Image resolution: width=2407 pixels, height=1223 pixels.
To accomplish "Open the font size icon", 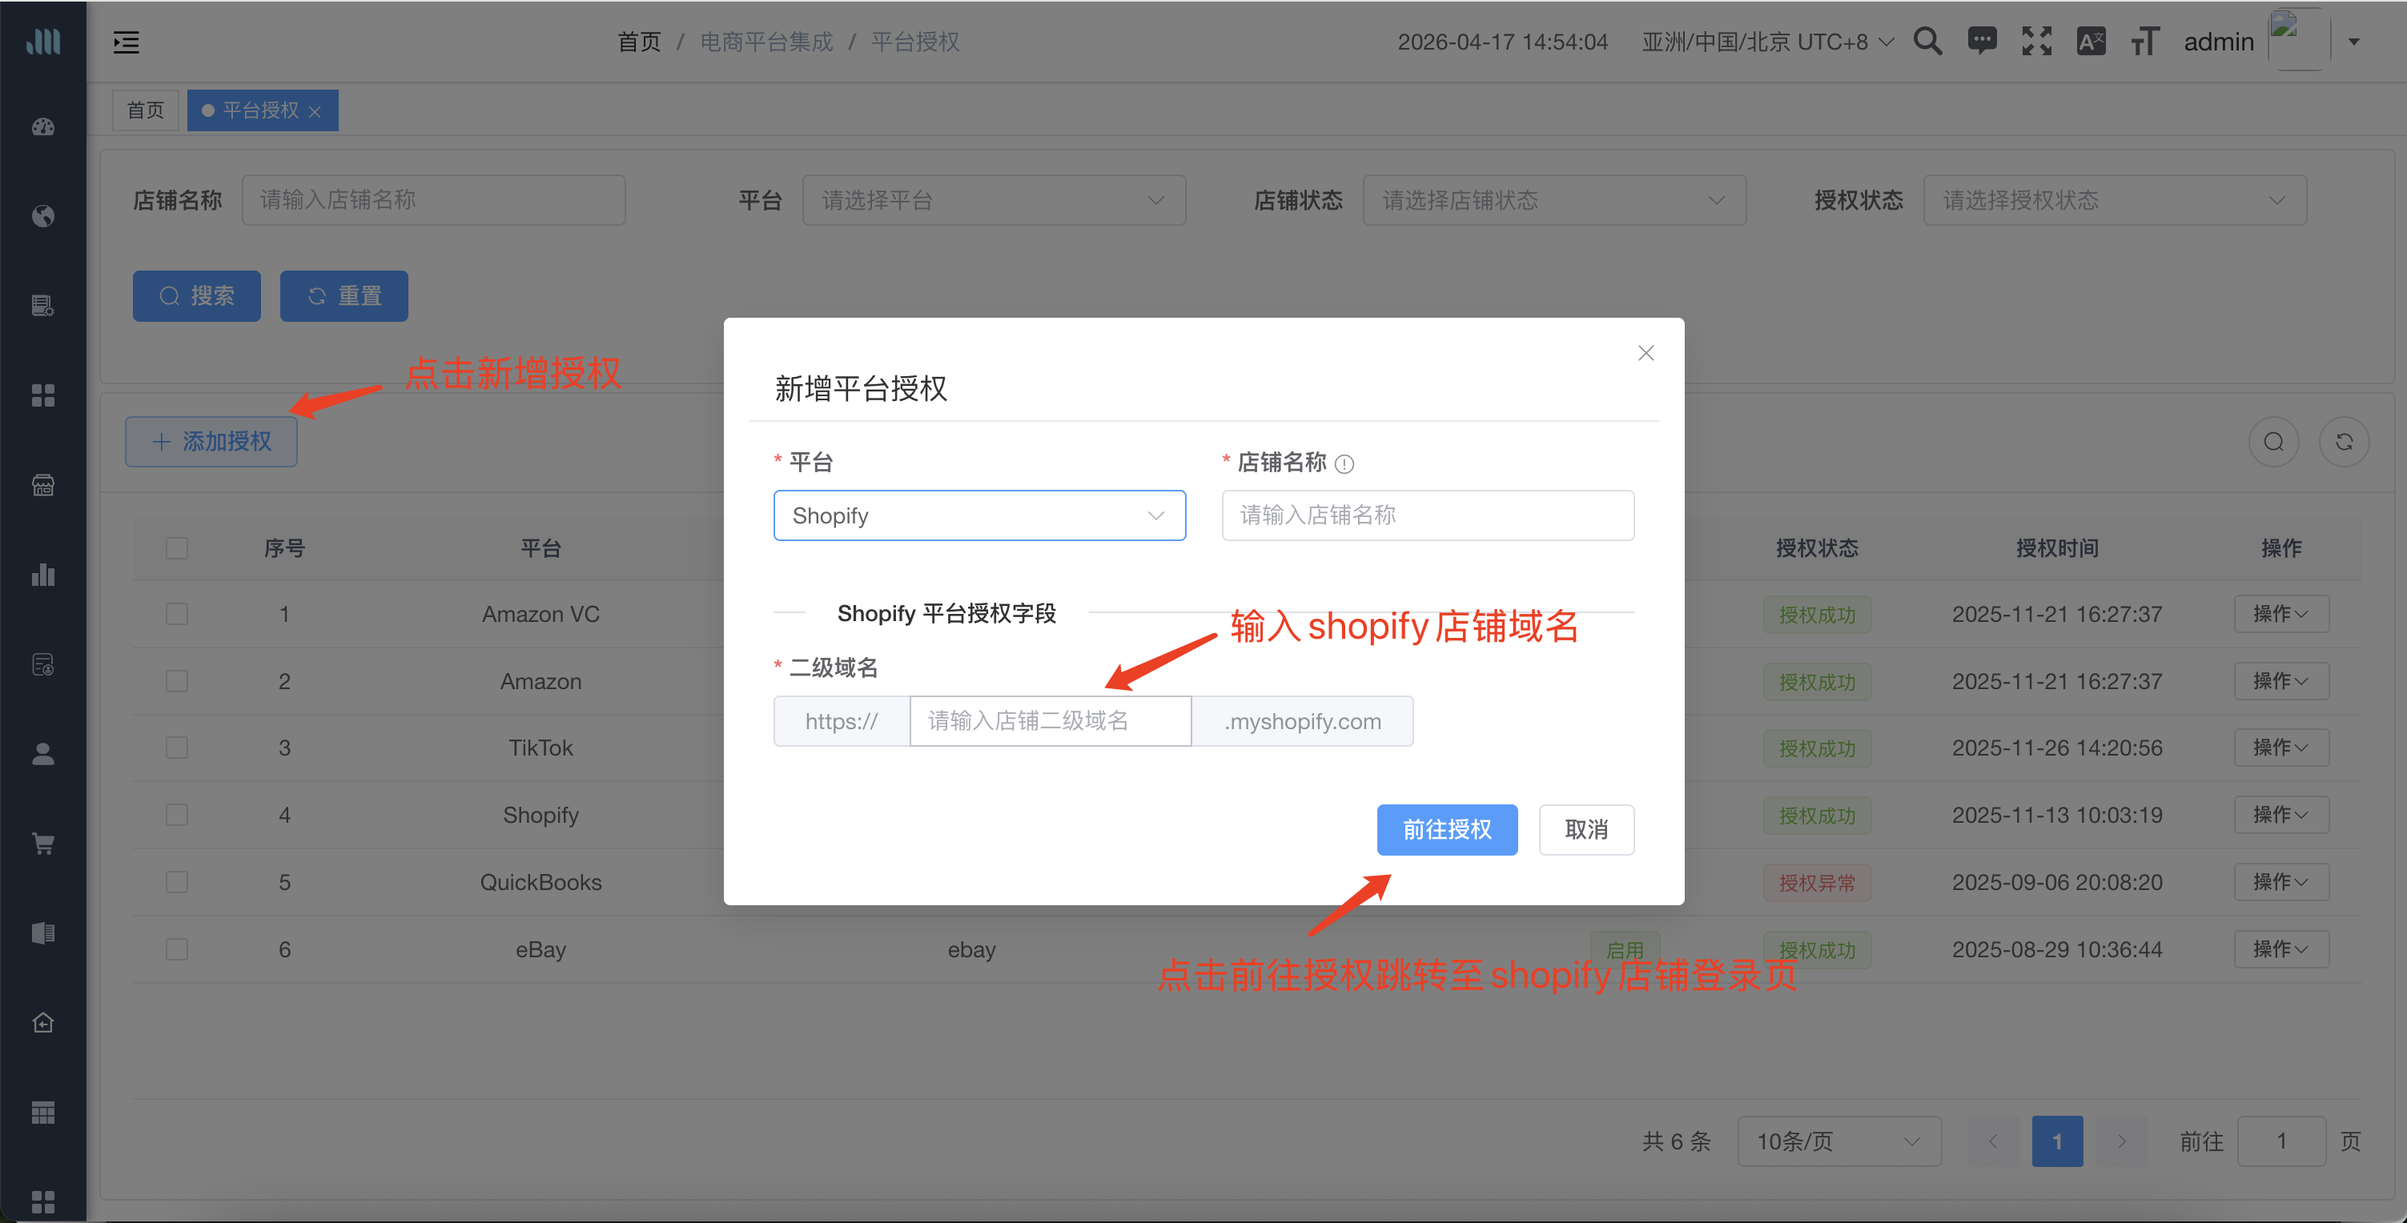I will (x=2145, y=41).
